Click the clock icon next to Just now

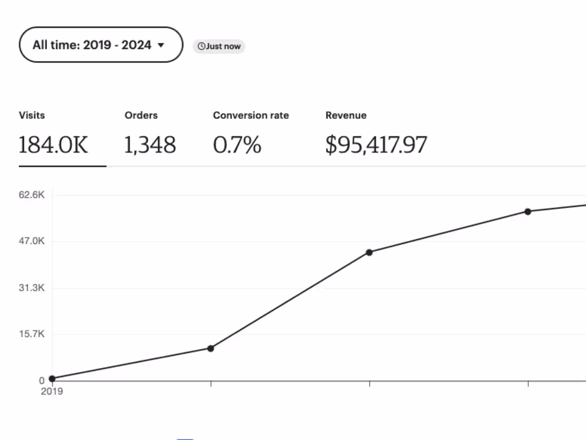coord(201,46)
